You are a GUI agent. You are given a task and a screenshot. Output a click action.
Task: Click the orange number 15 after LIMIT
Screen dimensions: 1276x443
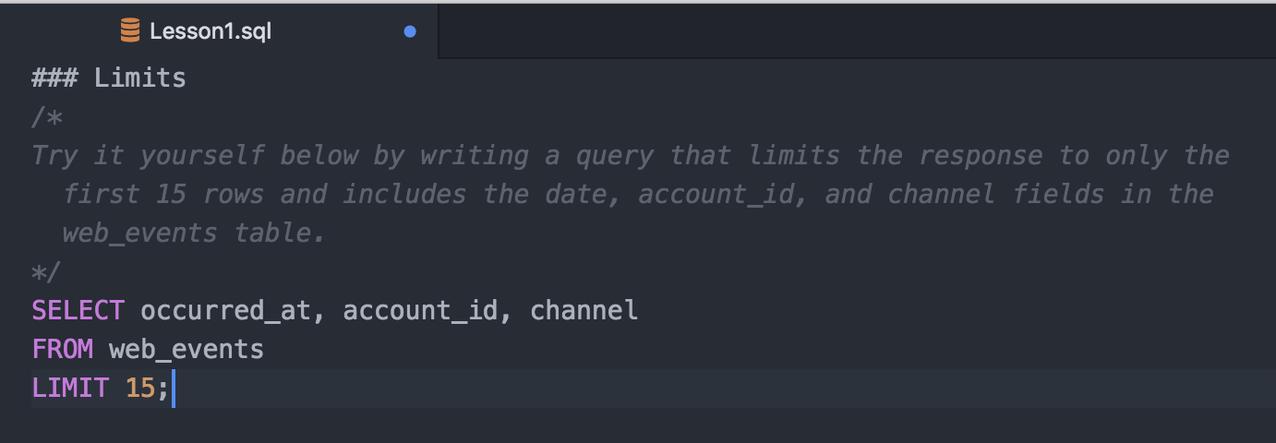(x=140, y=388)
